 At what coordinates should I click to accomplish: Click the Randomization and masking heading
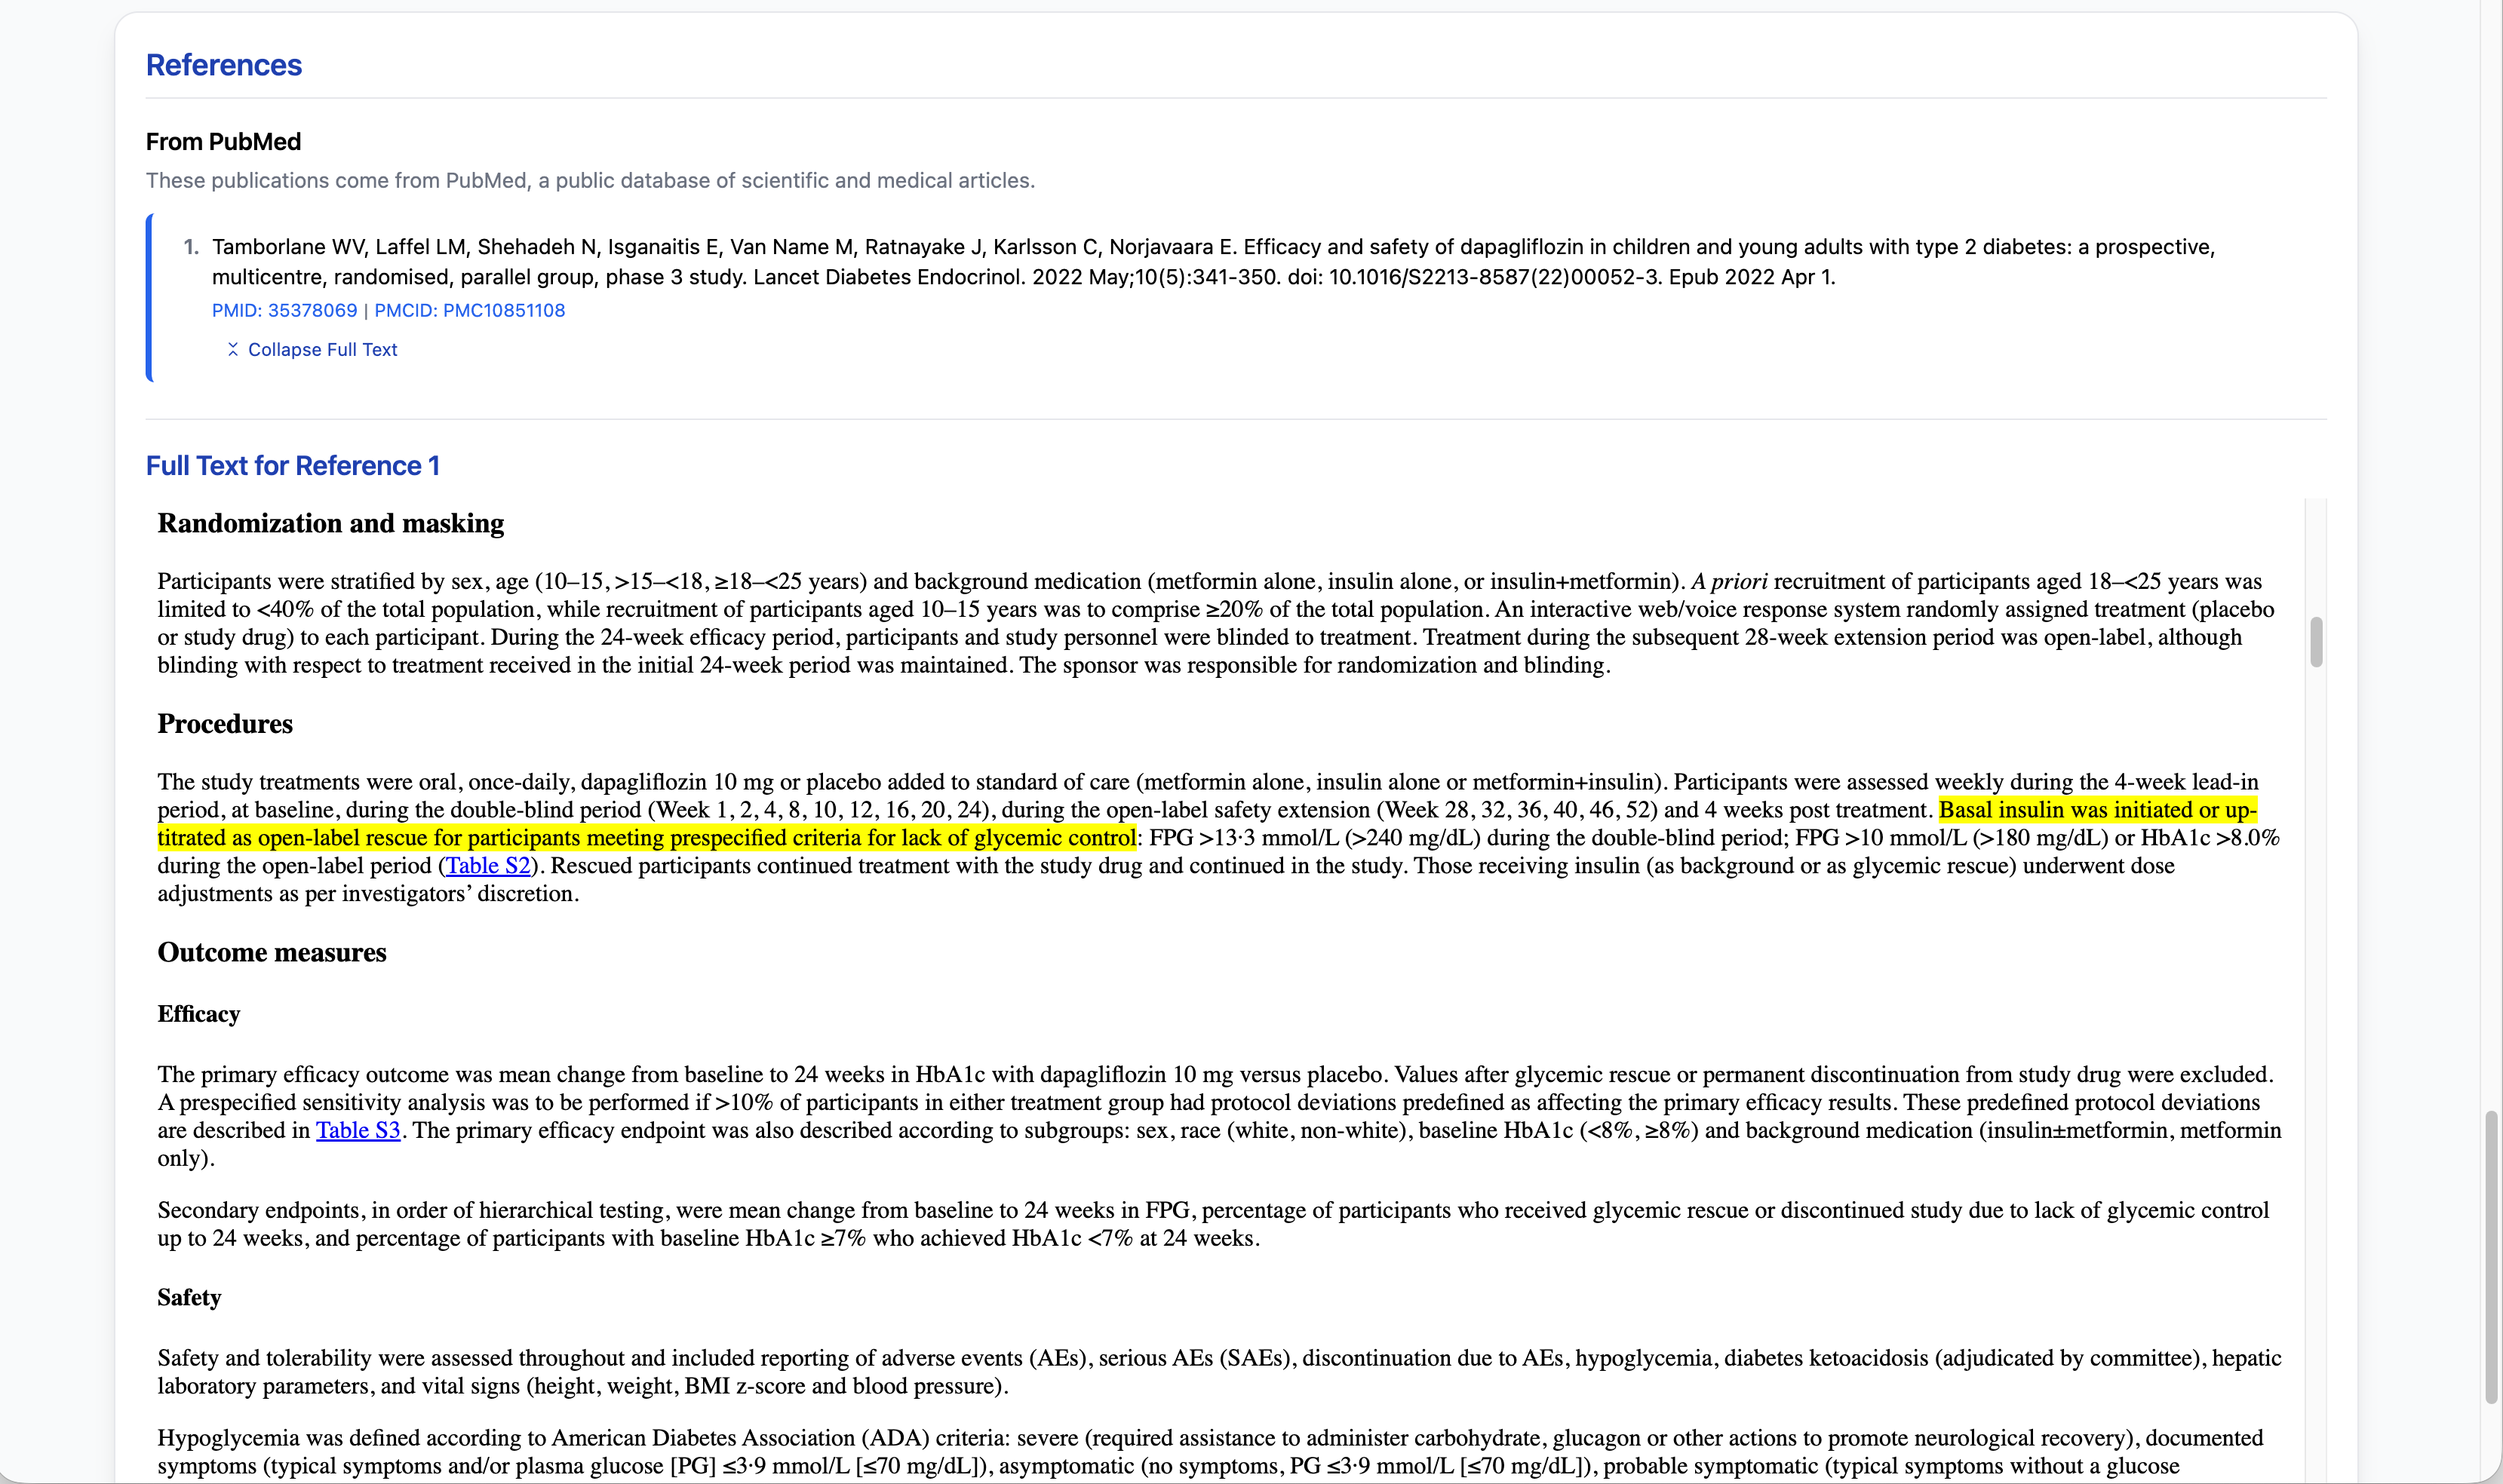[330, 524]
